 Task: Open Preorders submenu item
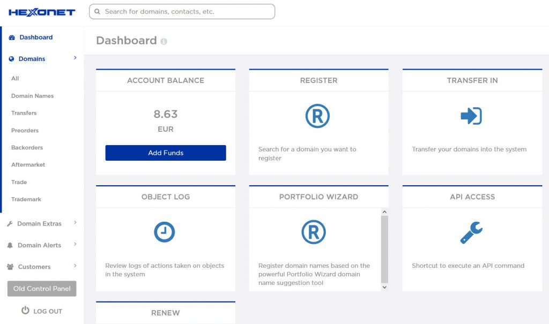(x=25, y=131)
